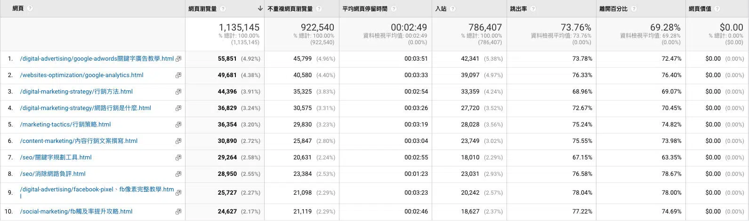This screenshot has height=221, width=749.
Task: Open the help icon beside 網頁瀏覽量
Action: (x=223, y=8)
